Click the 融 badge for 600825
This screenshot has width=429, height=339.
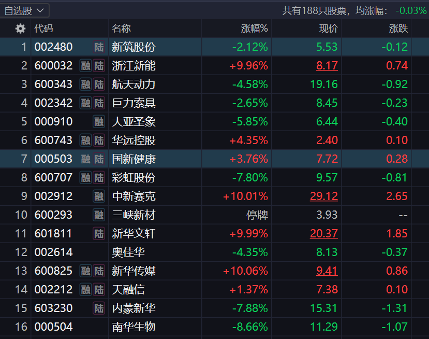click(85, 271)
